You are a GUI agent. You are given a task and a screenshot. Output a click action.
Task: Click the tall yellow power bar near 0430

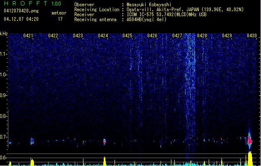click(x=250, y=159)
